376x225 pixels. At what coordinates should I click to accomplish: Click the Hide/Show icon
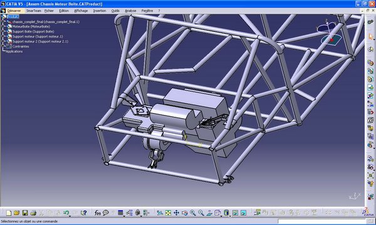coord(235,212)
